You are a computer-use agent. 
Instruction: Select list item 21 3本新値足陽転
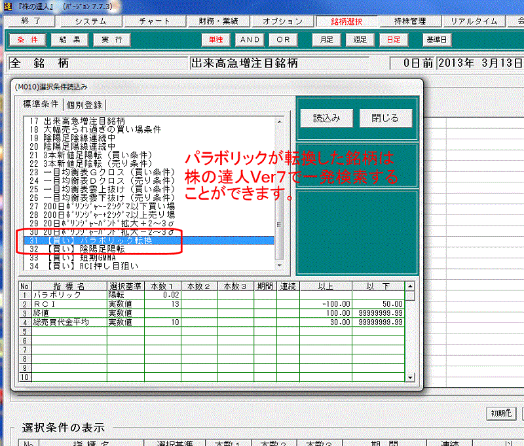149,155
